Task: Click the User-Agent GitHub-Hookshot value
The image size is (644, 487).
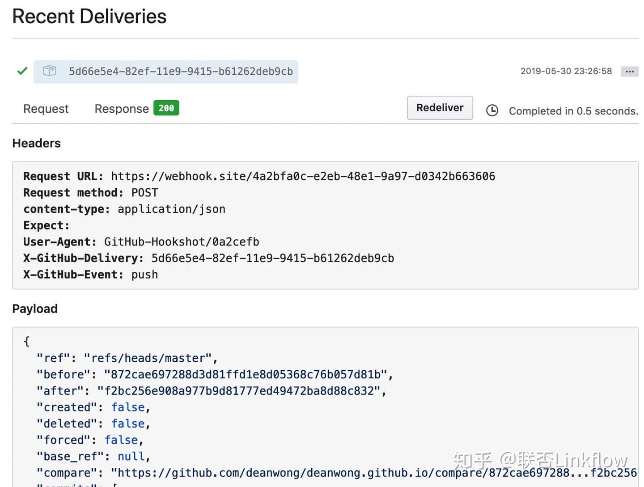Action: pos(182,242)
